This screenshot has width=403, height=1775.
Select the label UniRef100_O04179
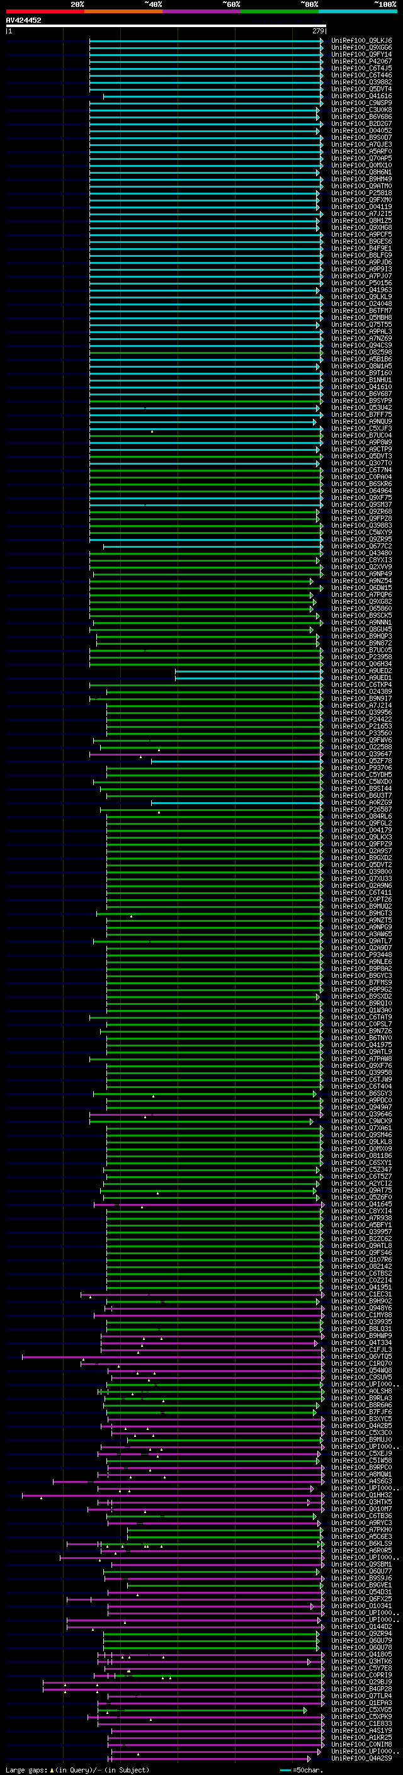pyautogui.click(x=361, y=831)
